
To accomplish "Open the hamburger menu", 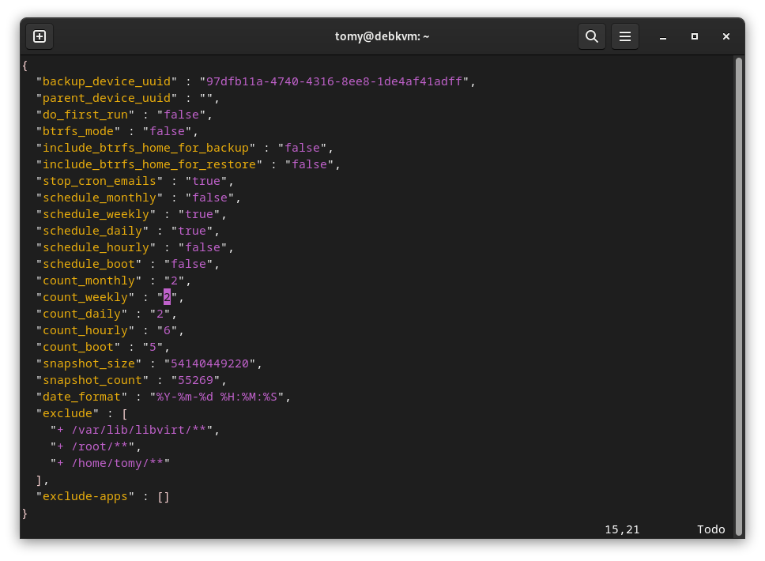I will [x=624, y=36].
